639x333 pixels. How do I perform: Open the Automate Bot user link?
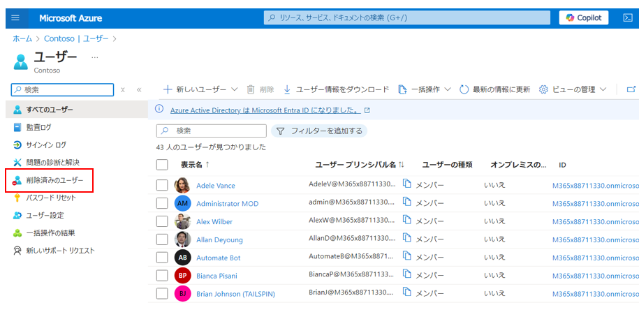point(219,258)
